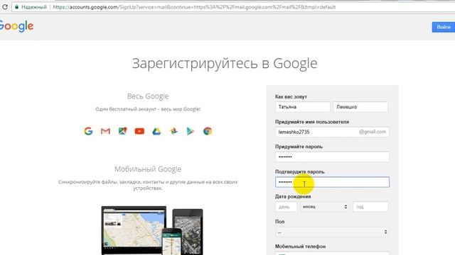Image resolution: width=455 pixels, height=255 pixels.
Task: Click the Google logo in page header
Action: (16, 26)
